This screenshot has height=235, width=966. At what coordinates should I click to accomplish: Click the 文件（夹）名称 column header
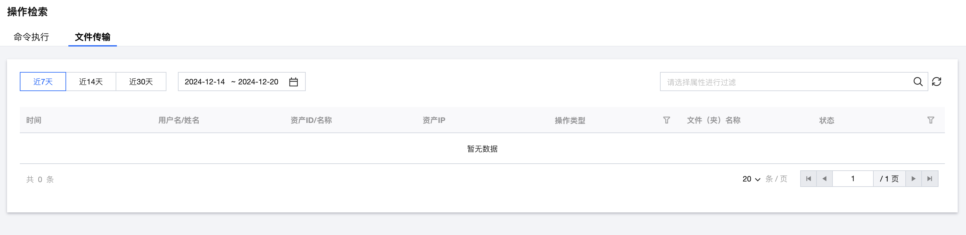pyautogui.click(x=713, y=120)
